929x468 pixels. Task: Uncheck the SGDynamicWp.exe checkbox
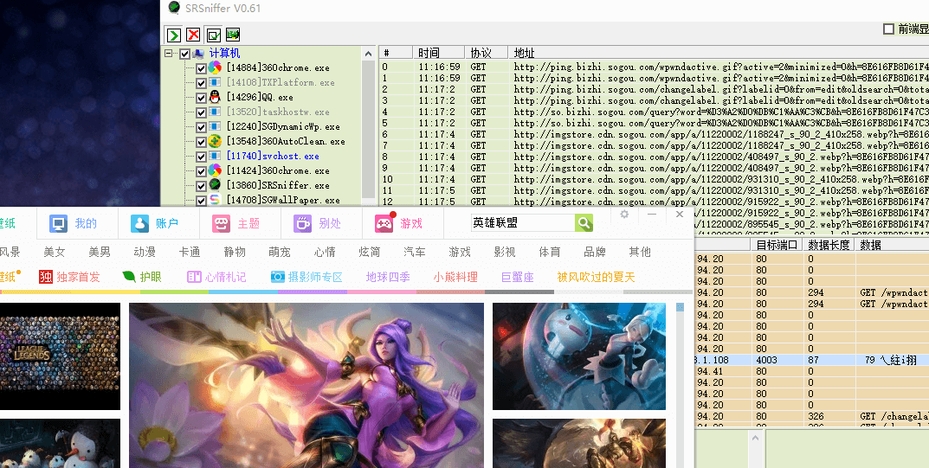click(x=201, y=127)
